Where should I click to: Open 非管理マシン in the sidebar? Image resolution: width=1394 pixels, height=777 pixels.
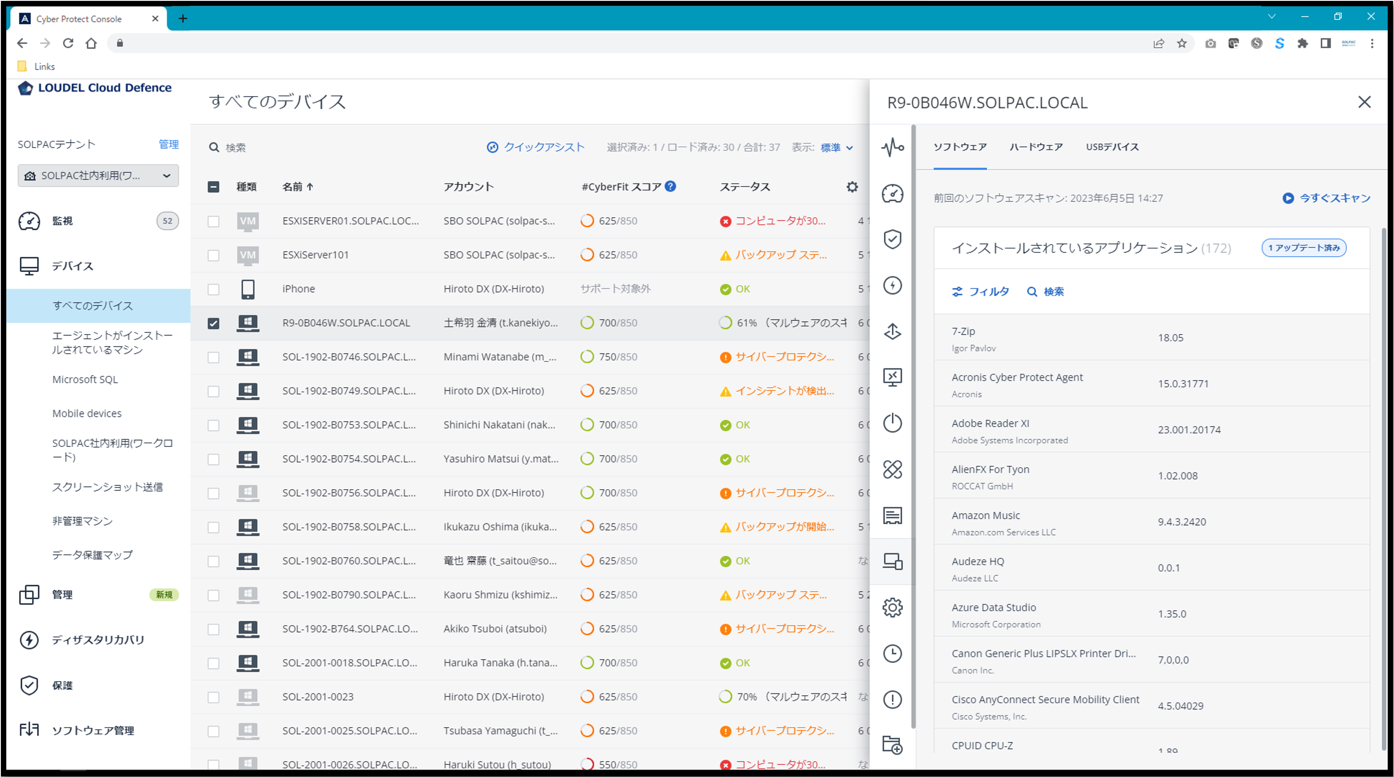coord(82,521)
